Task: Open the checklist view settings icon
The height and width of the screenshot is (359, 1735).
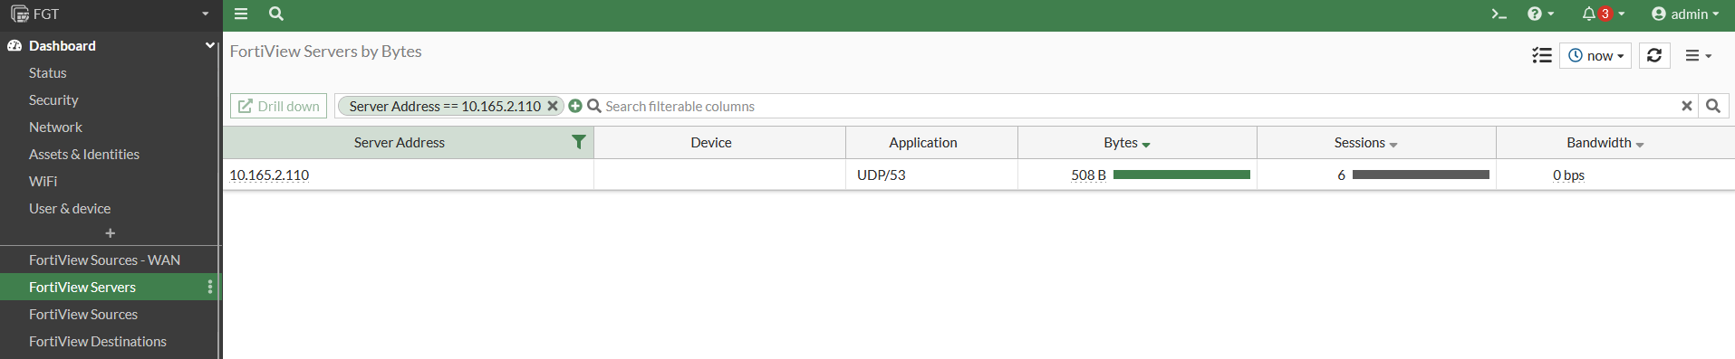Action: (x=1542, y=55)
